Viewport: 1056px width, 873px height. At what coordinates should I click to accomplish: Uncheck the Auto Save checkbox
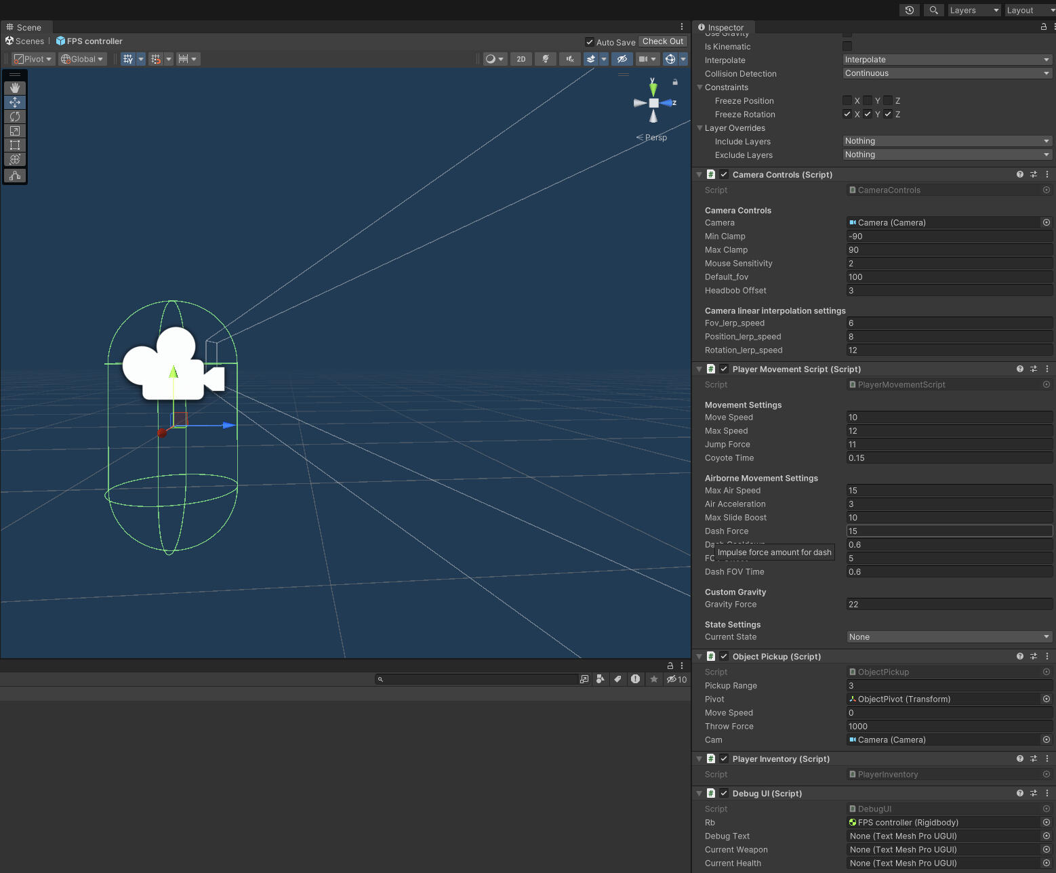pos(590,42)
